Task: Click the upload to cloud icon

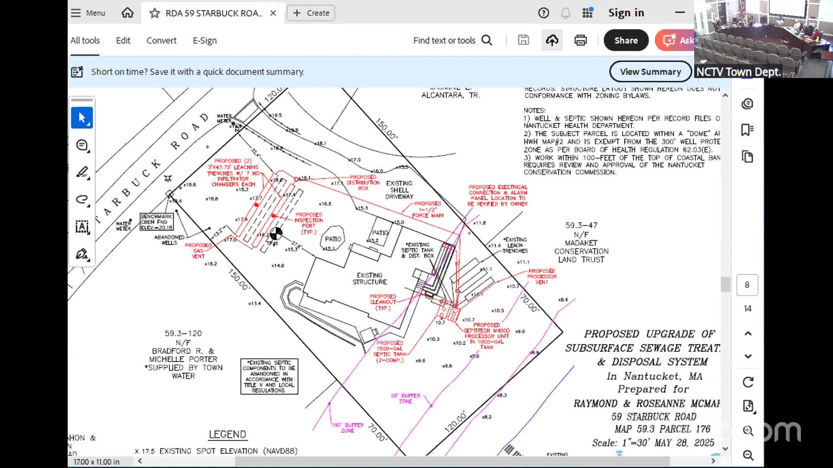Action: 552,40
